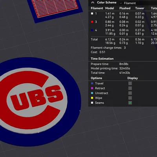Collapse the Color Scheme panel chevron
The image size is (157, 157).
pyautogui.click(x=93, y=3)
